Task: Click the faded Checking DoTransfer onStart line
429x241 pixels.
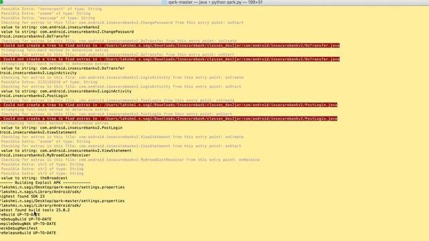Action: click(118, 55)
